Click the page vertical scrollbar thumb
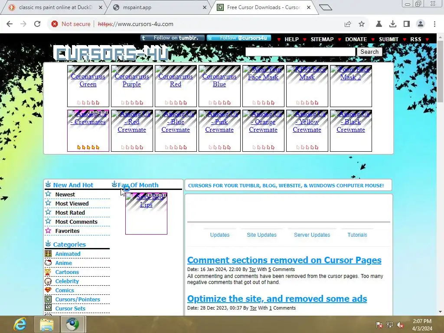 [x=441, y=72]
